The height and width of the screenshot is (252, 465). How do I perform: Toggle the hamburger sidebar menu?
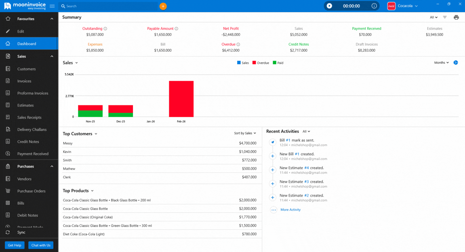[x=52, y=6]
